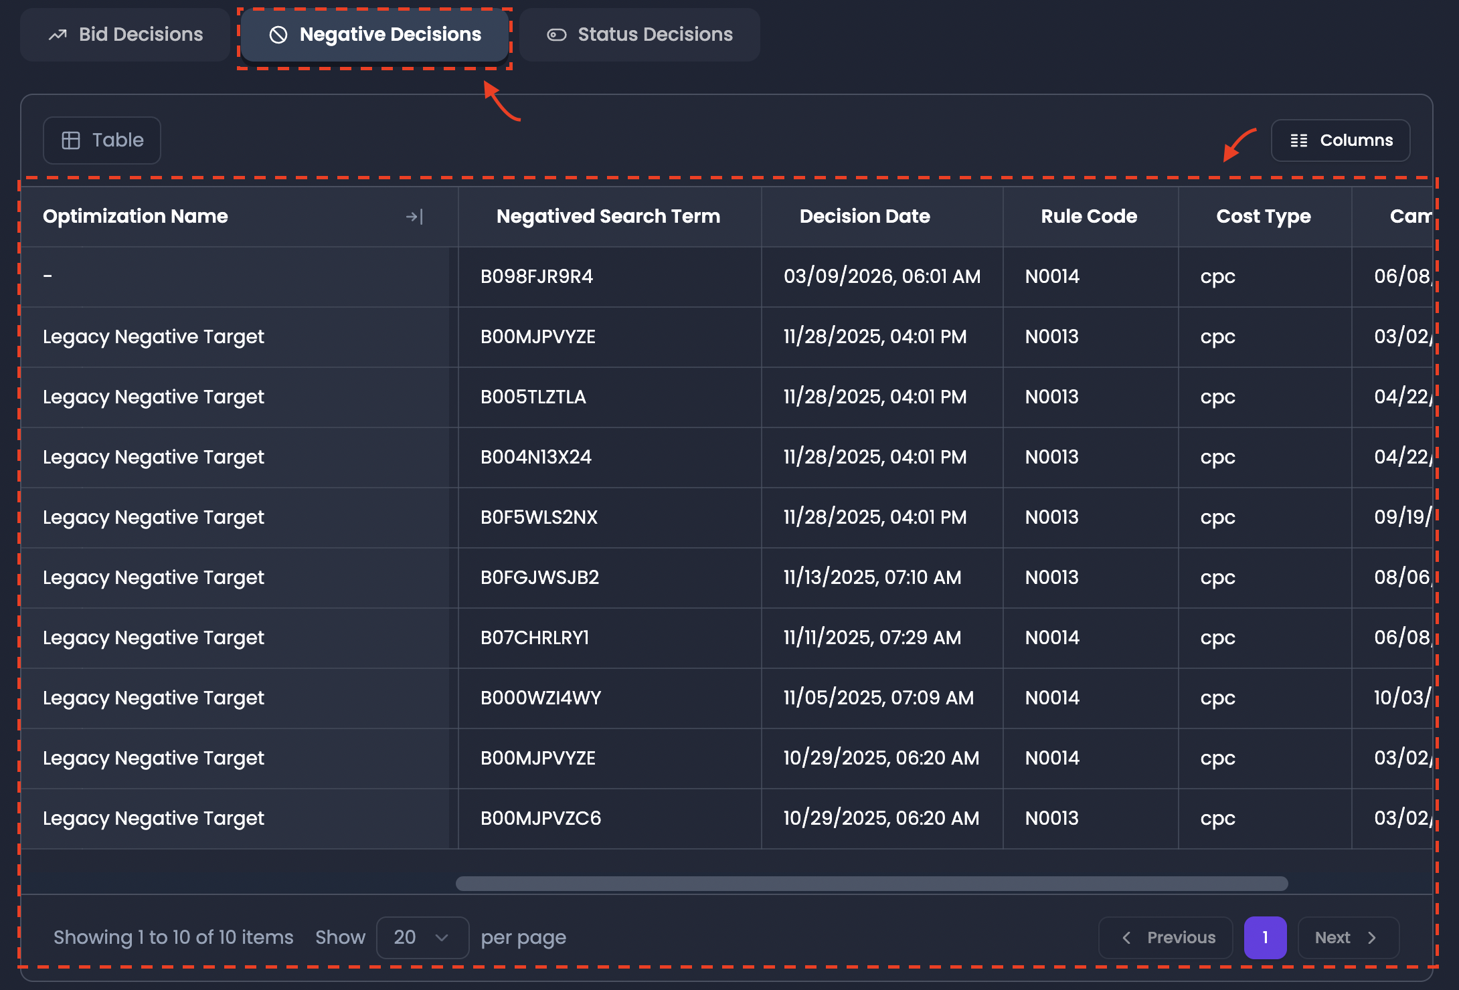Go to page 1
This screenshot has height=990, width=1459.
[1265, 938]
